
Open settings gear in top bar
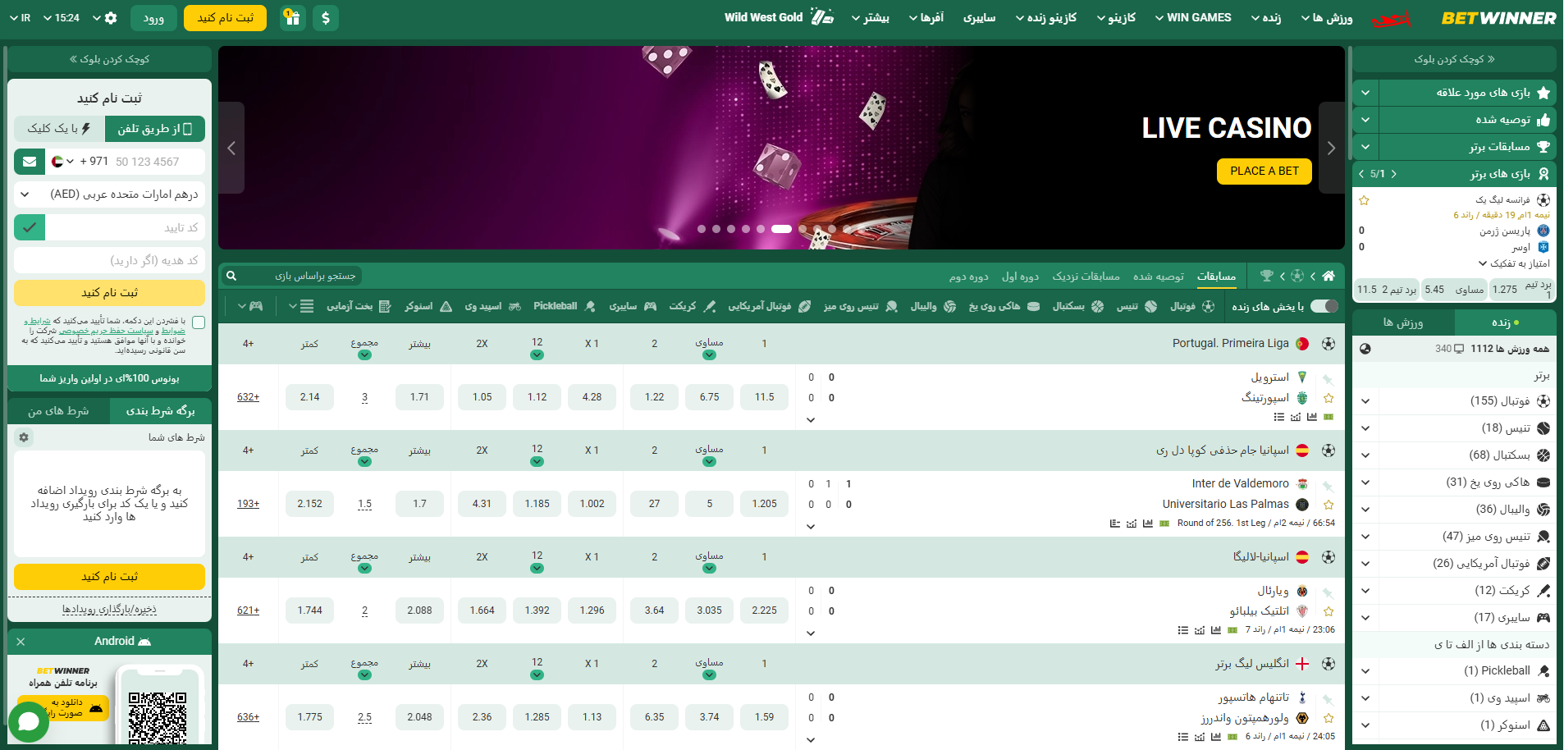[112, 18]
